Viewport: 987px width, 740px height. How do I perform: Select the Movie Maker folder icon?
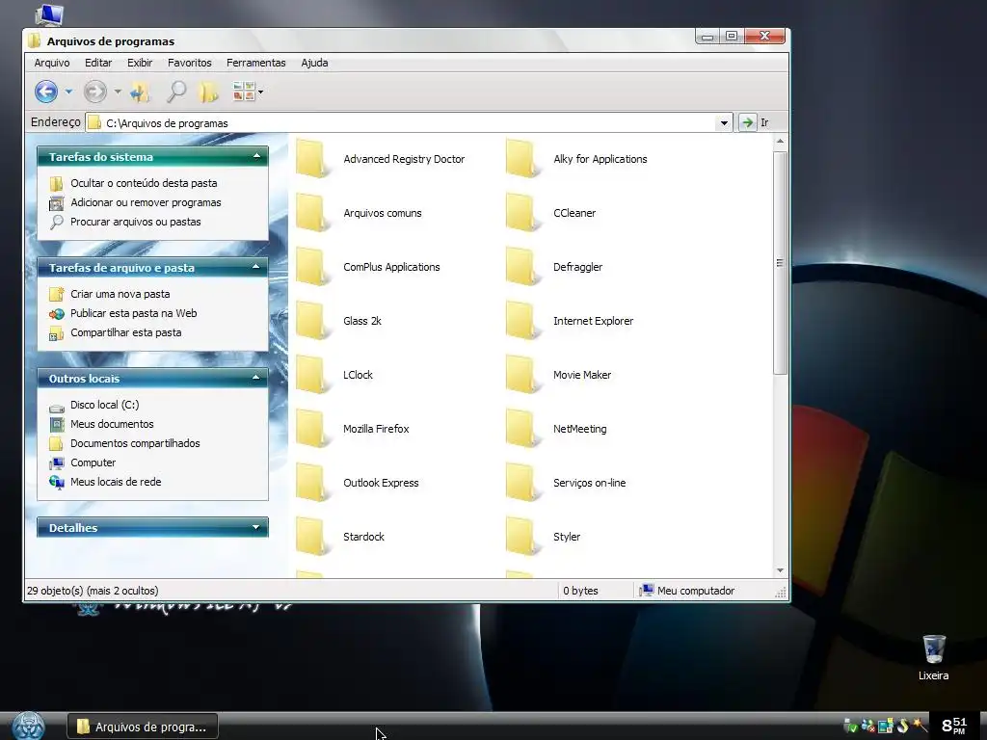point(522,375)
